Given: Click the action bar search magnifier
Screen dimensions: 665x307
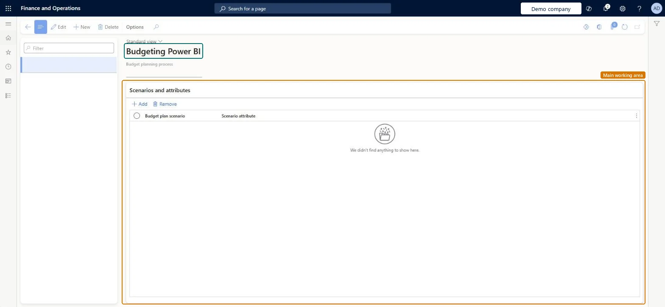Looking at the screenshot, I should click(x=156, y=27).
